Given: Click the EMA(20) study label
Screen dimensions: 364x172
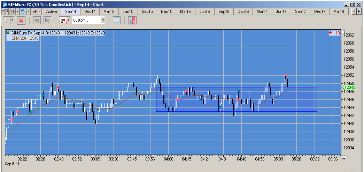Looking at the screenshot, I should [23, 39].
